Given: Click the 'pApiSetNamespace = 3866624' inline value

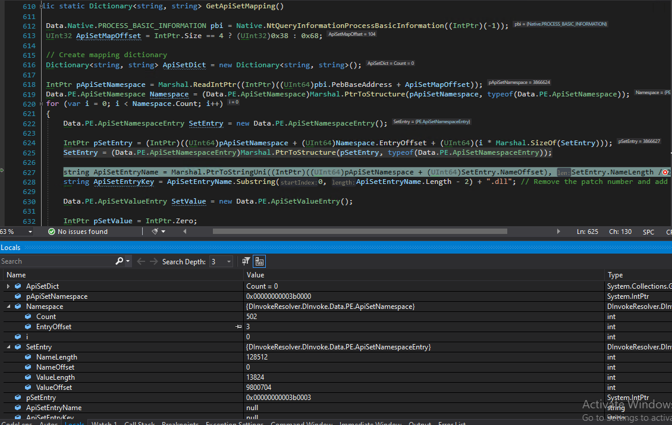Looking at the screenshot, I should pyautogui.click(x=519, y=82).
